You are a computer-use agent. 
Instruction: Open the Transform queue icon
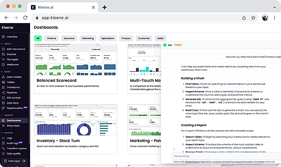click(x=3, y=148)
